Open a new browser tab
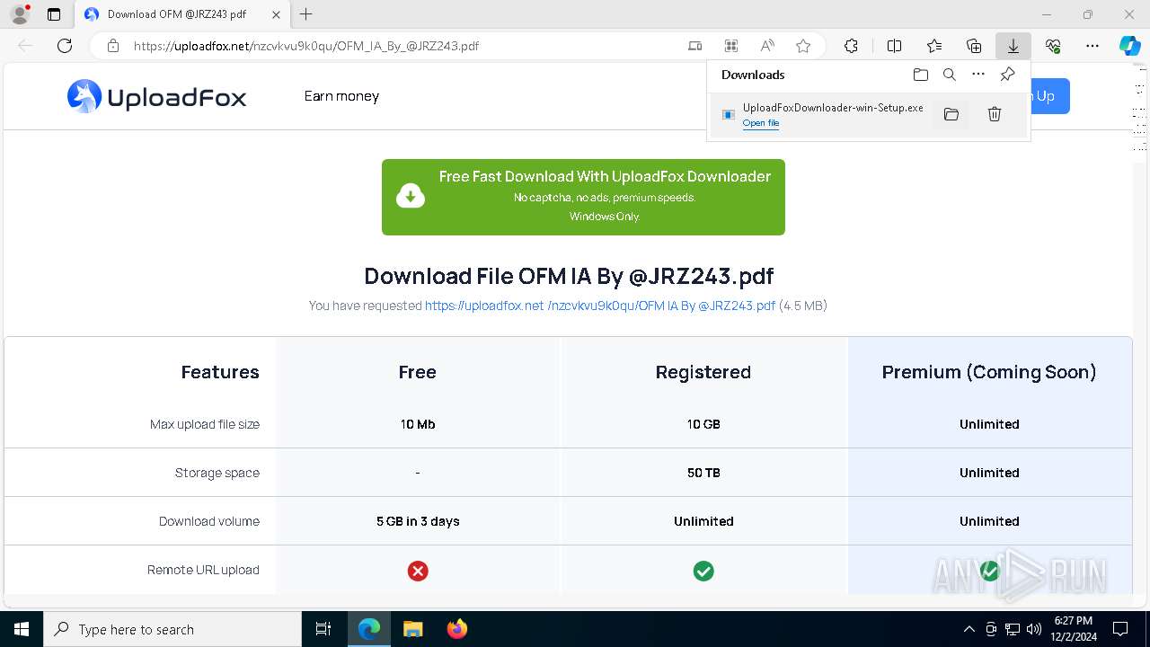The image size is (1150, 647). coord(306,14)
